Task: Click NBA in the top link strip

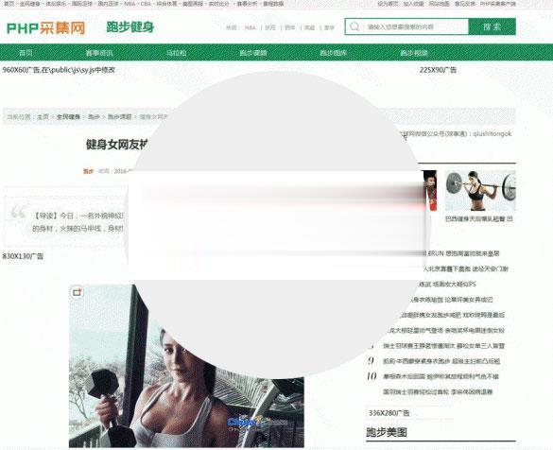Action: 130,4
